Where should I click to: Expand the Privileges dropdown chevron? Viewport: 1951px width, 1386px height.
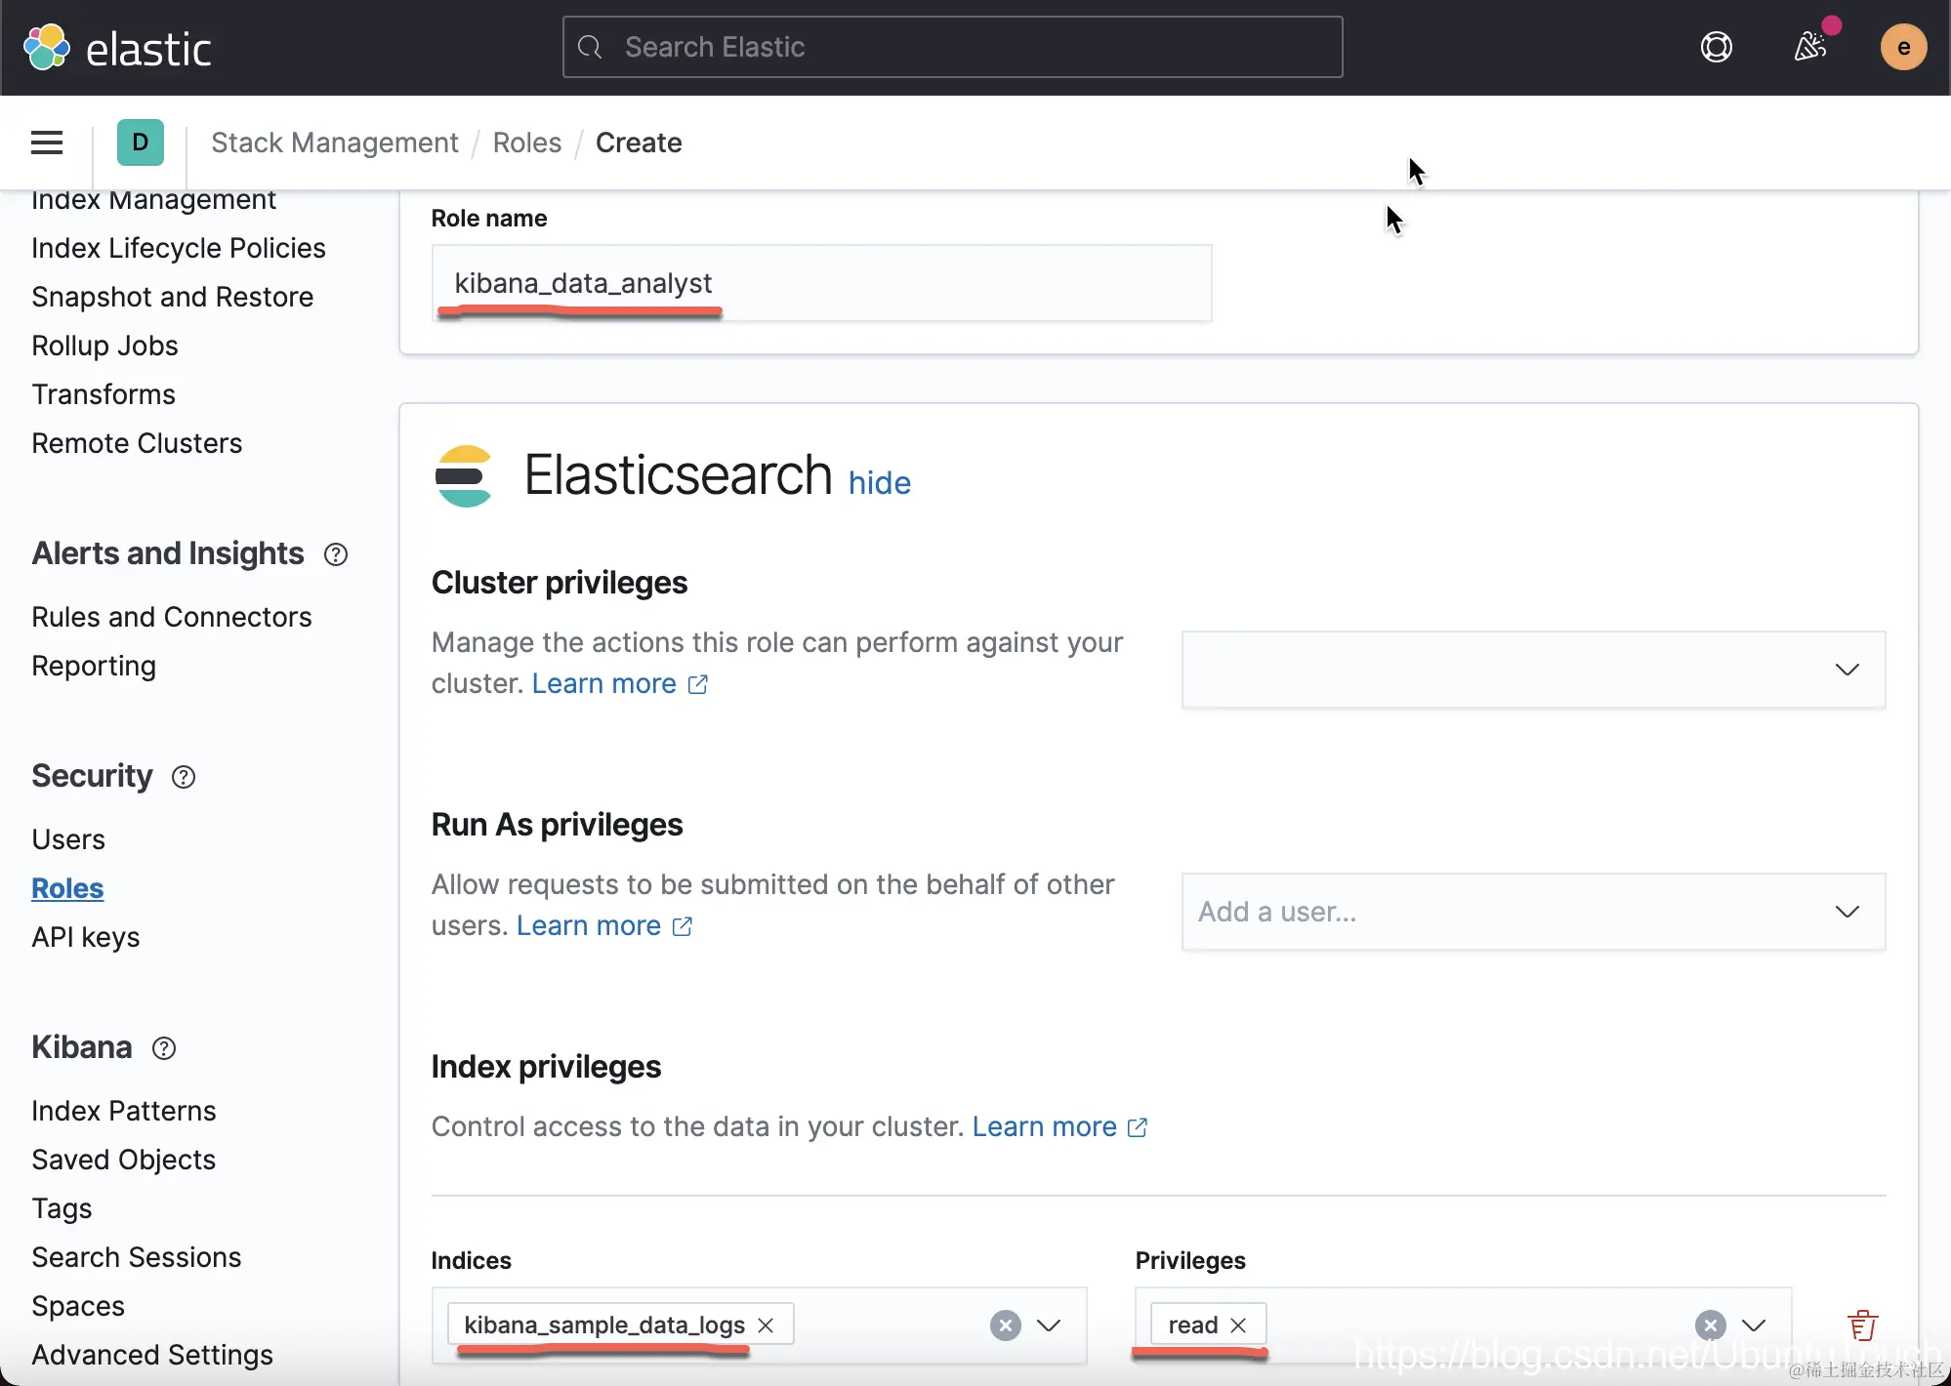(1754, 1325)
